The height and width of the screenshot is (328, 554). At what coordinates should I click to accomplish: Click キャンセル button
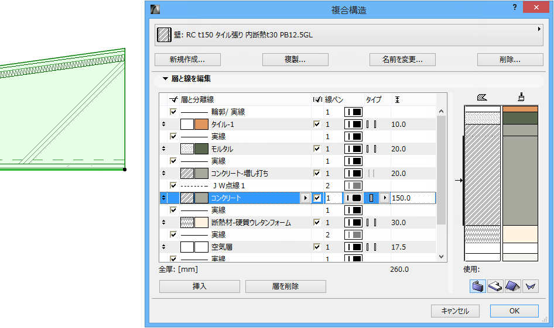[x=455, y=311]
